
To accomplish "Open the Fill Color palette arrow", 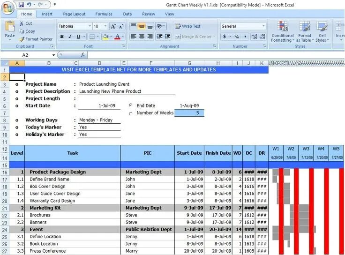I will click(x=111, y=37).
